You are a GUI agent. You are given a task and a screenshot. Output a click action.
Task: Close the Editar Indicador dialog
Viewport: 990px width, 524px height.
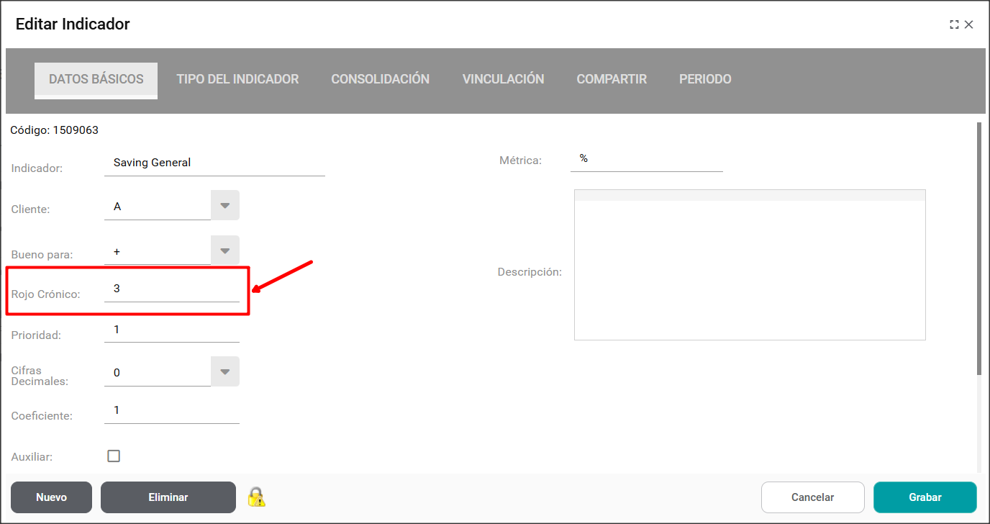pos(969,24)
